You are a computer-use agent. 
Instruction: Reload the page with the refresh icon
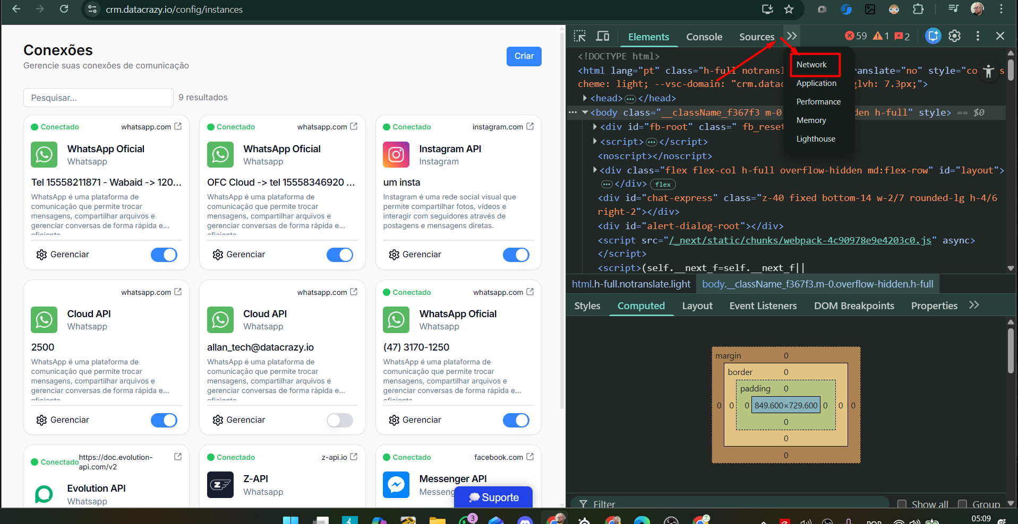pos(64,9)
